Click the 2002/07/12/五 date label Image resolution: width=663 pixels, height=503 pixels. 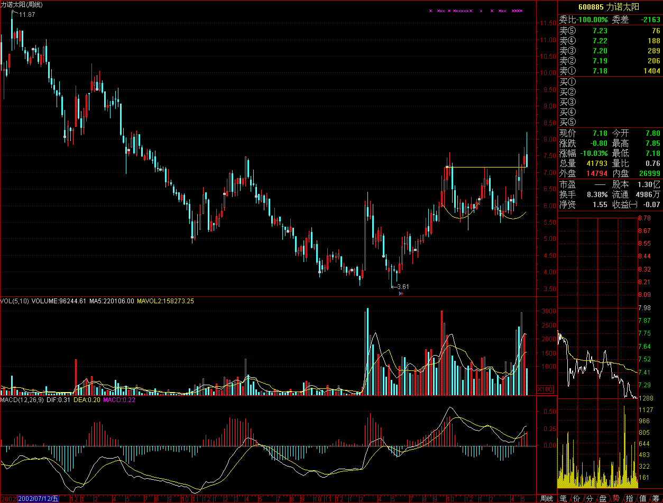pyautogui.click(x=38, y=498)
